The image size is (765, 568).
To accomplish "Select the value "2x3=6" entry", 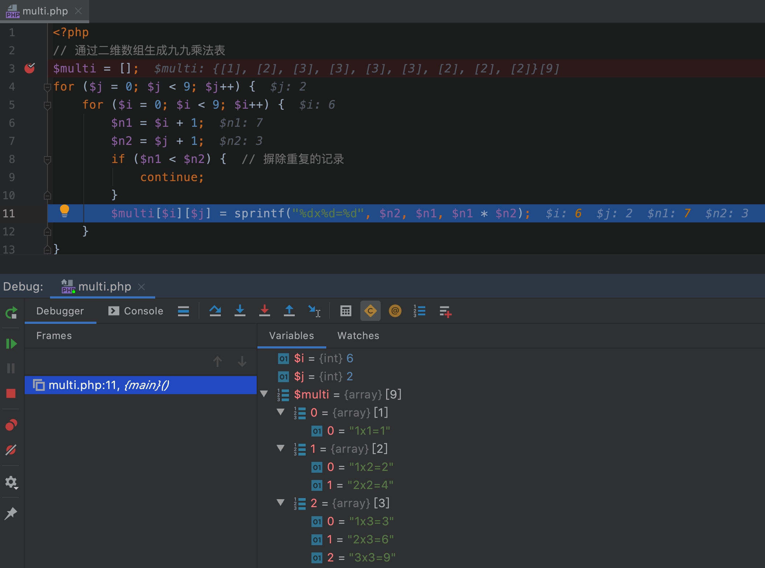I will [x=352, y=539].
